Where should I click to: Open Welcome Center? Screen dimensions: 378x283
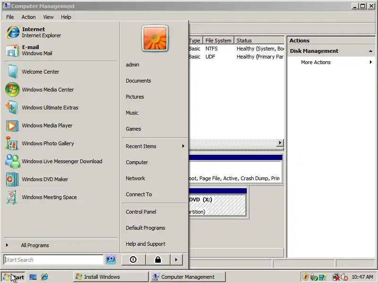coord(60,72)
